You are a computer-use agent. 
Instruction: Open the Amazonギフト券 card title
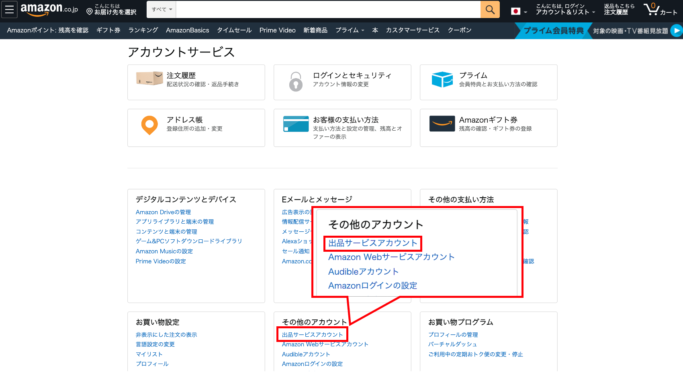click(x=488, y=120)
